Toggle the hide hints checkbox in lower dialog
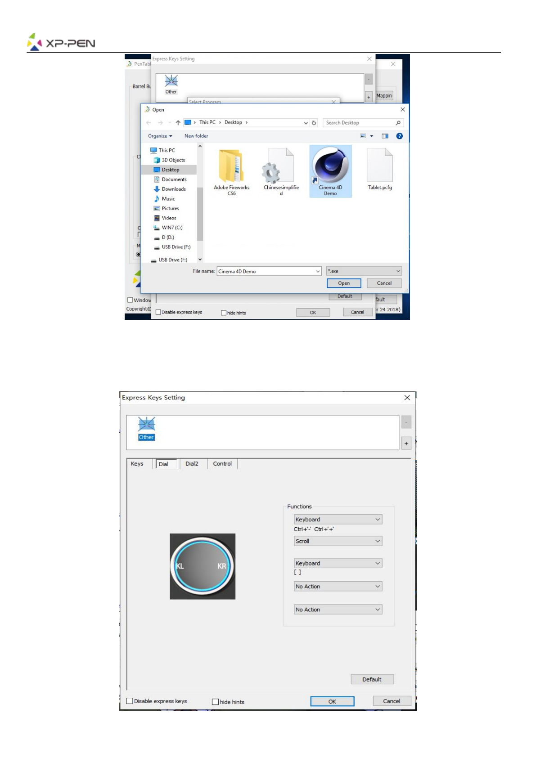Image resolution: width=536 pixels, height=758 pixels. [216, 702]
